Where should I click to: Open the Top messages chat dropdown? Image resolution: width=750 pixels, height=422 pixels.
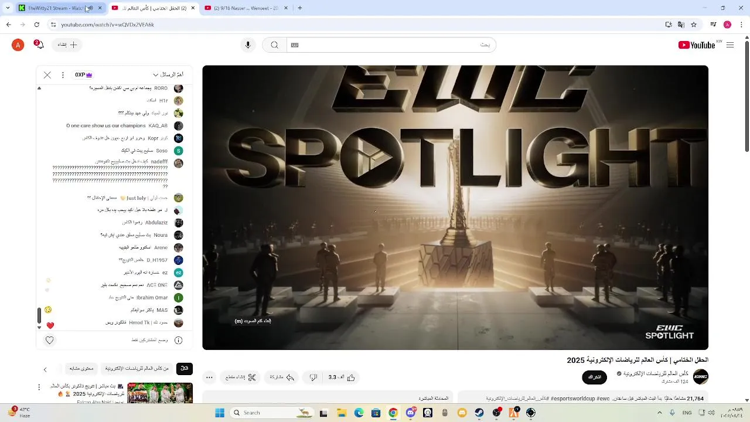pos(168,75)
